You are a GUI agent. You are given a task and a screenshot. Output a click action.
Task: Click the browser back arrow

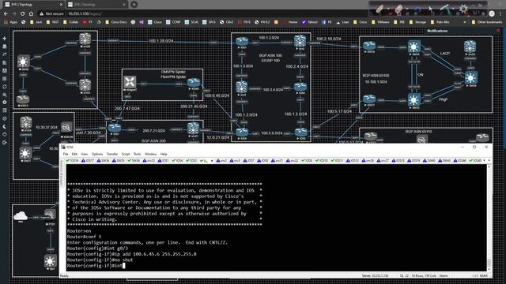tap(6, 14)
